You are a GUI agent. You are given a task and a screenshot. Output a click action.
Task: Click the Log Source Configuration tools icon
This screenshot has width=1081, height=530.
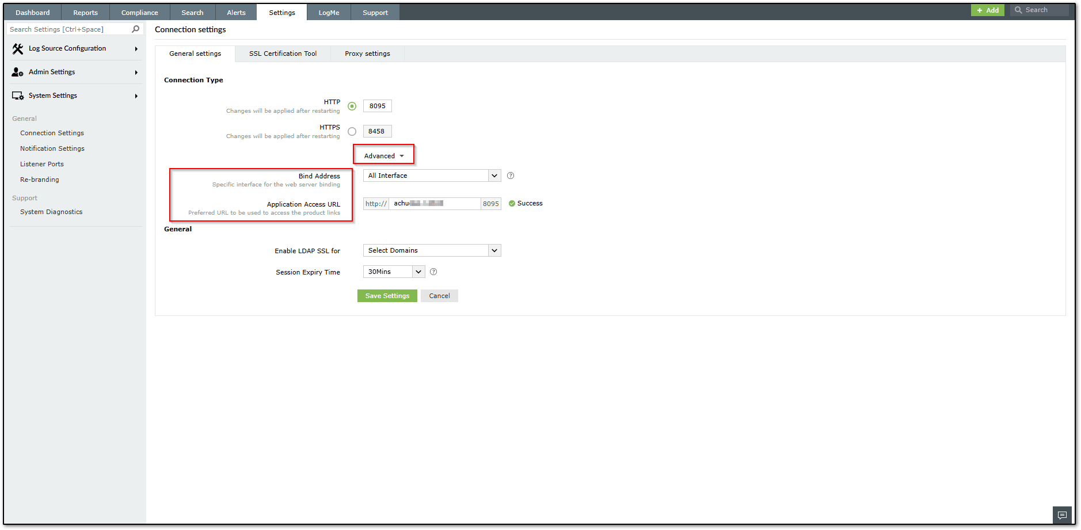(x=18, y=49)
